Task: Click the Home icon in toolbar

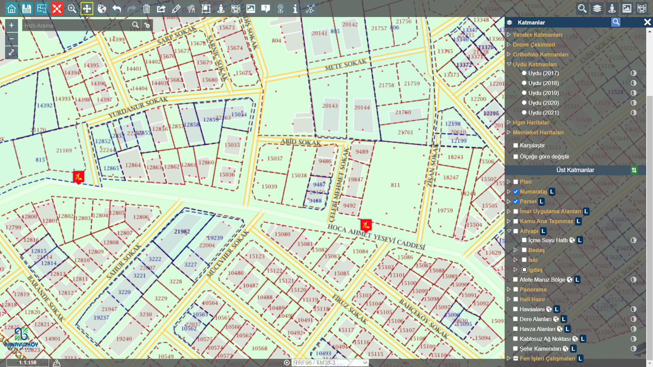Action: tap(12, 9)
